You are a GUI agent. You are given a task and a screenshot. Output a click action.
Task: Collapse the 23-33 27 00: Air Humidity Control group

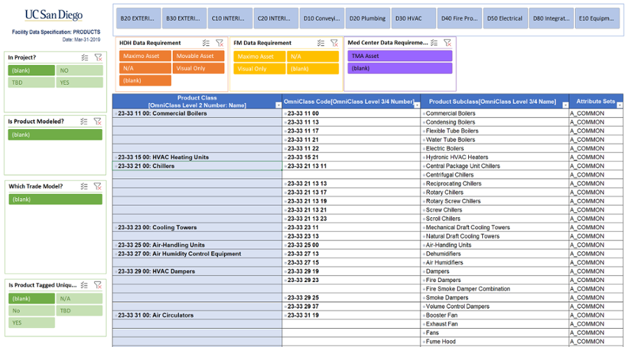[x=116, y=254]
